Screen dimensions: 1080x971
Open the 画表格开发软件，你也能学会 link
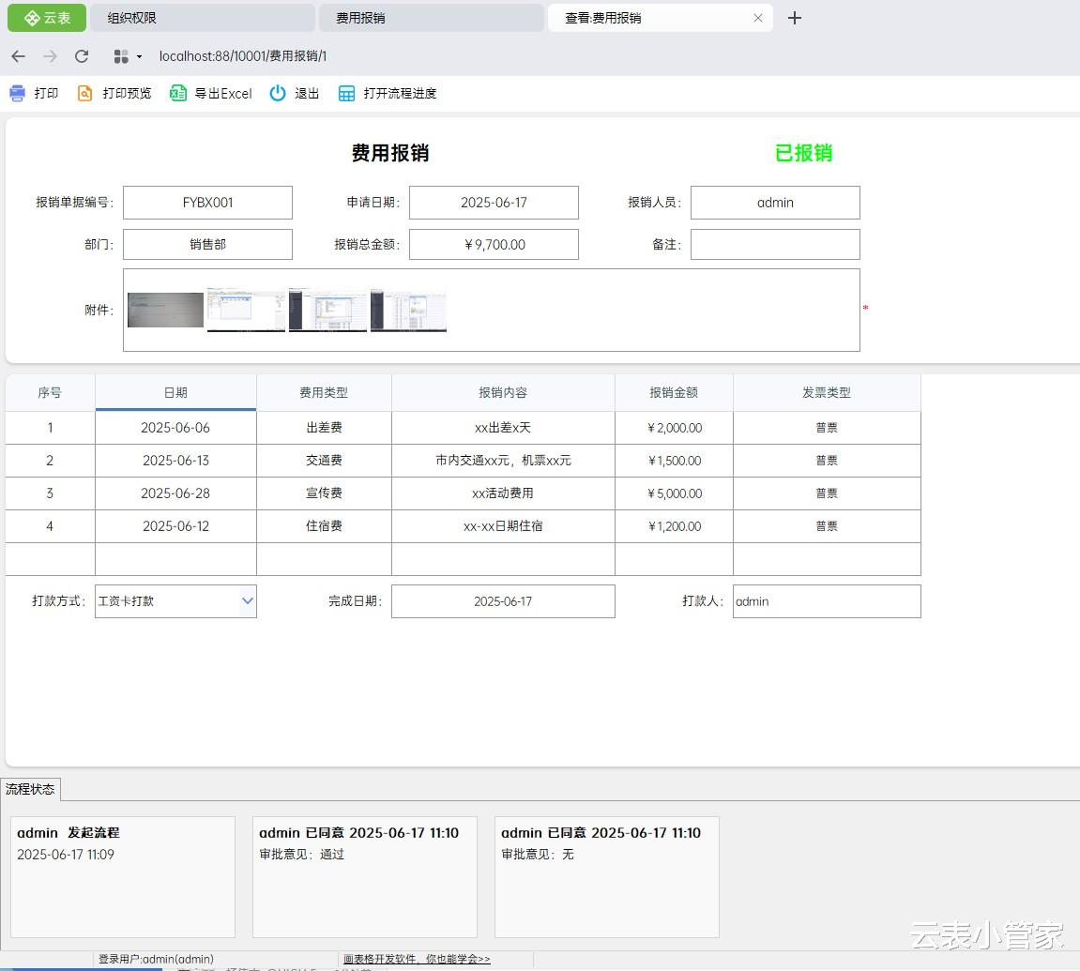(417, 959)
